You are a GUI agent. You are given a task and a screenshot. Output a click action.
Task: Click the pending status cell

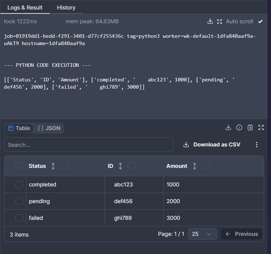coord(65,201)
